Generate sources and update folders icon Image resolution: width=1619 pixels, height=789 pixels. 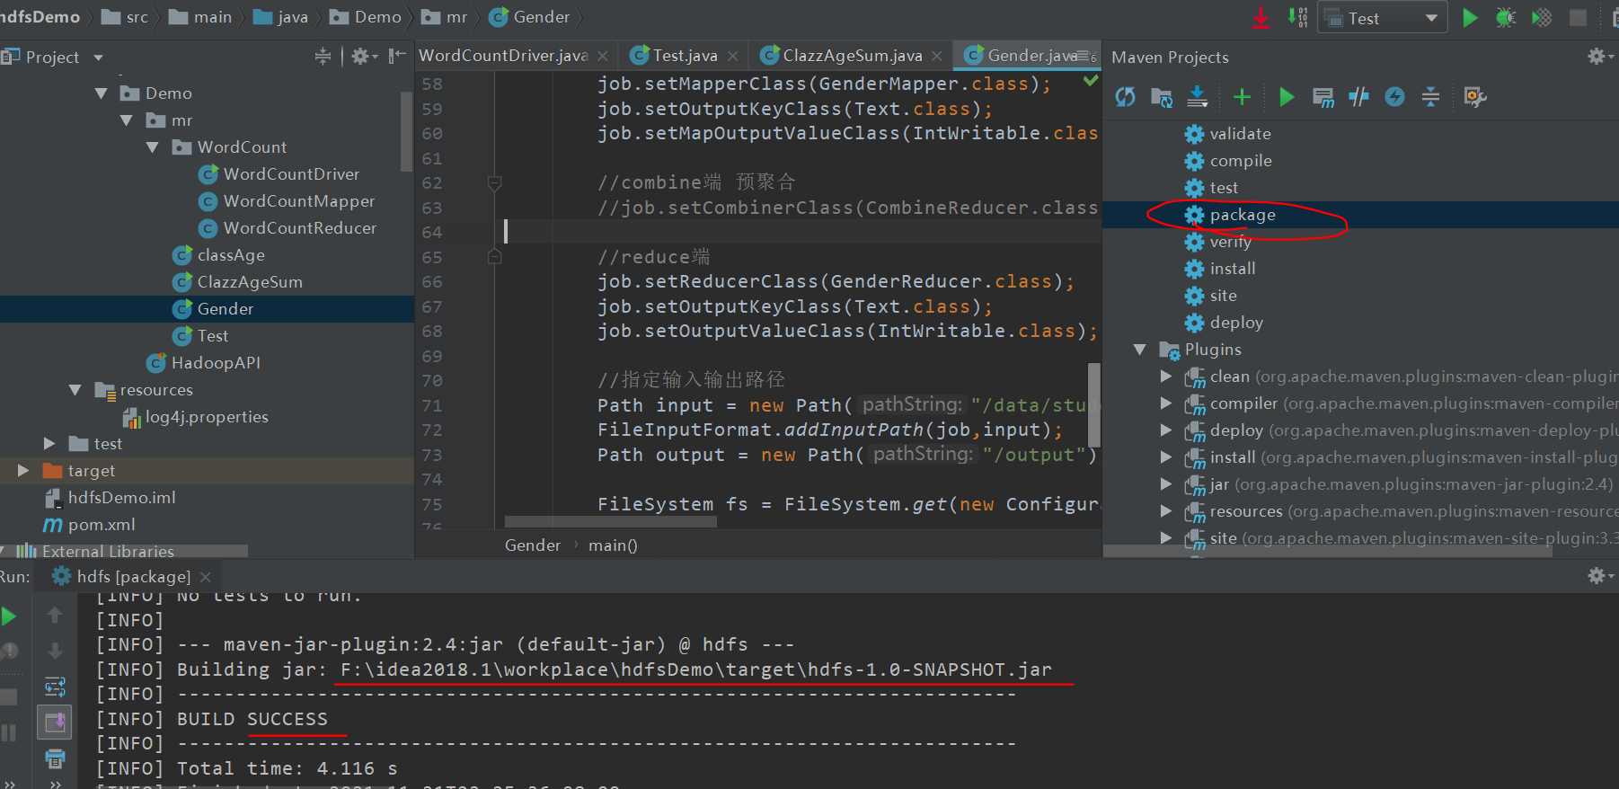tap(1161, 97)
